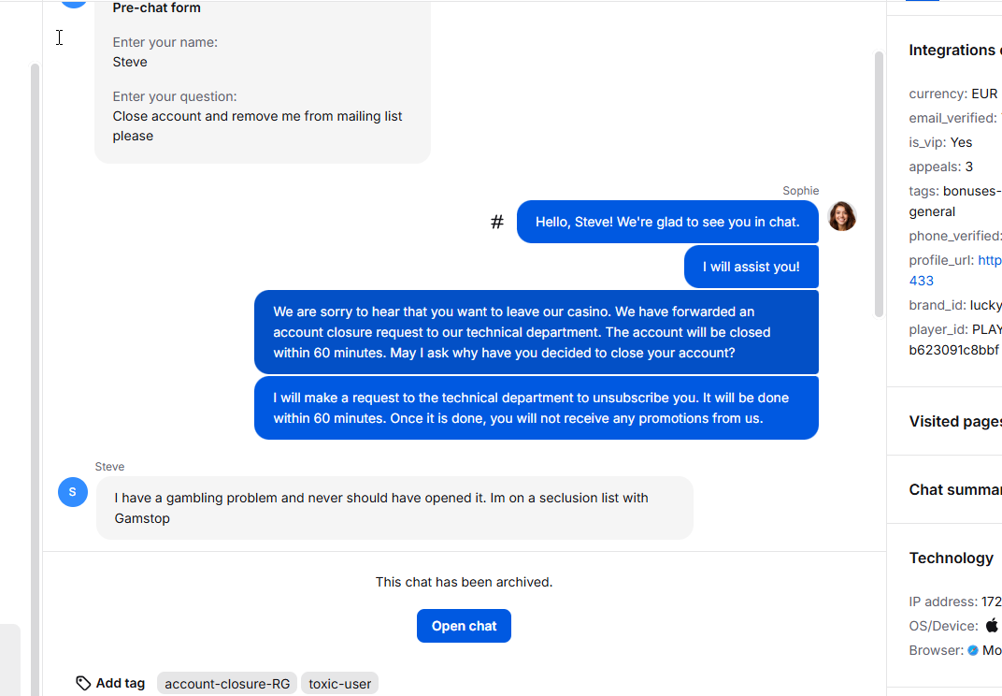Image resolution: width=1002 pixels, height=696 pixels.
Task: Collapse the Technology section header
Action: click(x=951, y=558)
